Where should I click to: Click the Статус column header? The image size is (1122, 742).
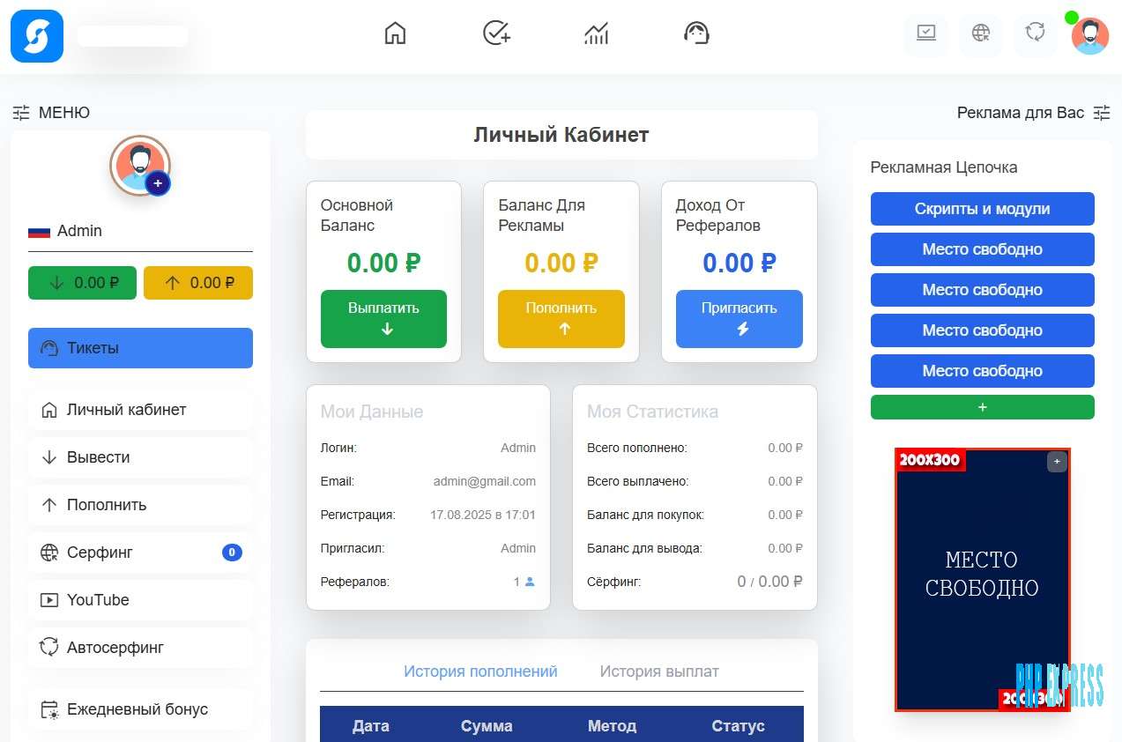tap(738, 726)
